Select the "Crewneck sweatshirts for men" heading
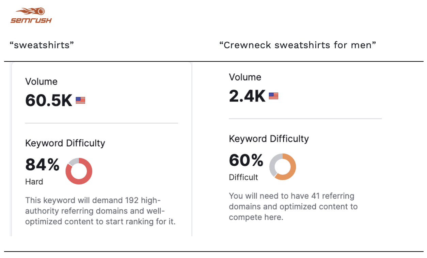This screenshot has height=258, width=427. tap(298, 45)
